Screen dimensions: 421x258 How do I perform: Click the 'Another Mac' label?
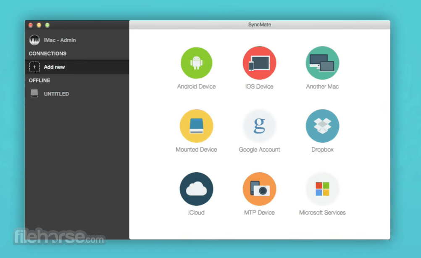(322, 87)
